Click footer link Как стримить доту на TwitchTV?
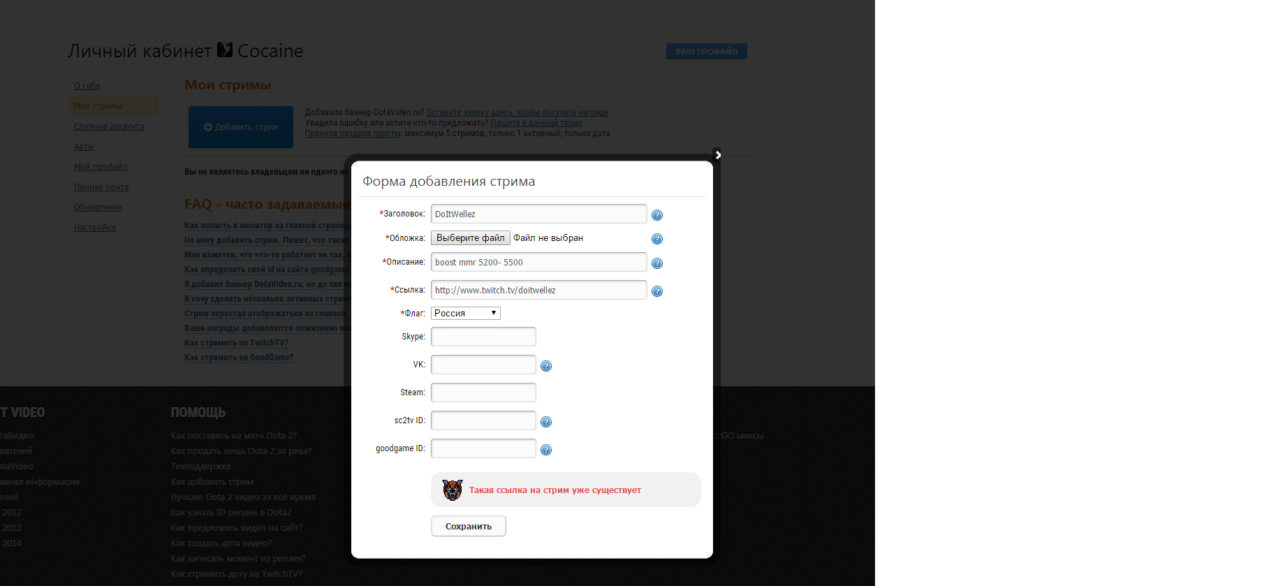This screenshot has width=1278, height=586. coord(236,574)
